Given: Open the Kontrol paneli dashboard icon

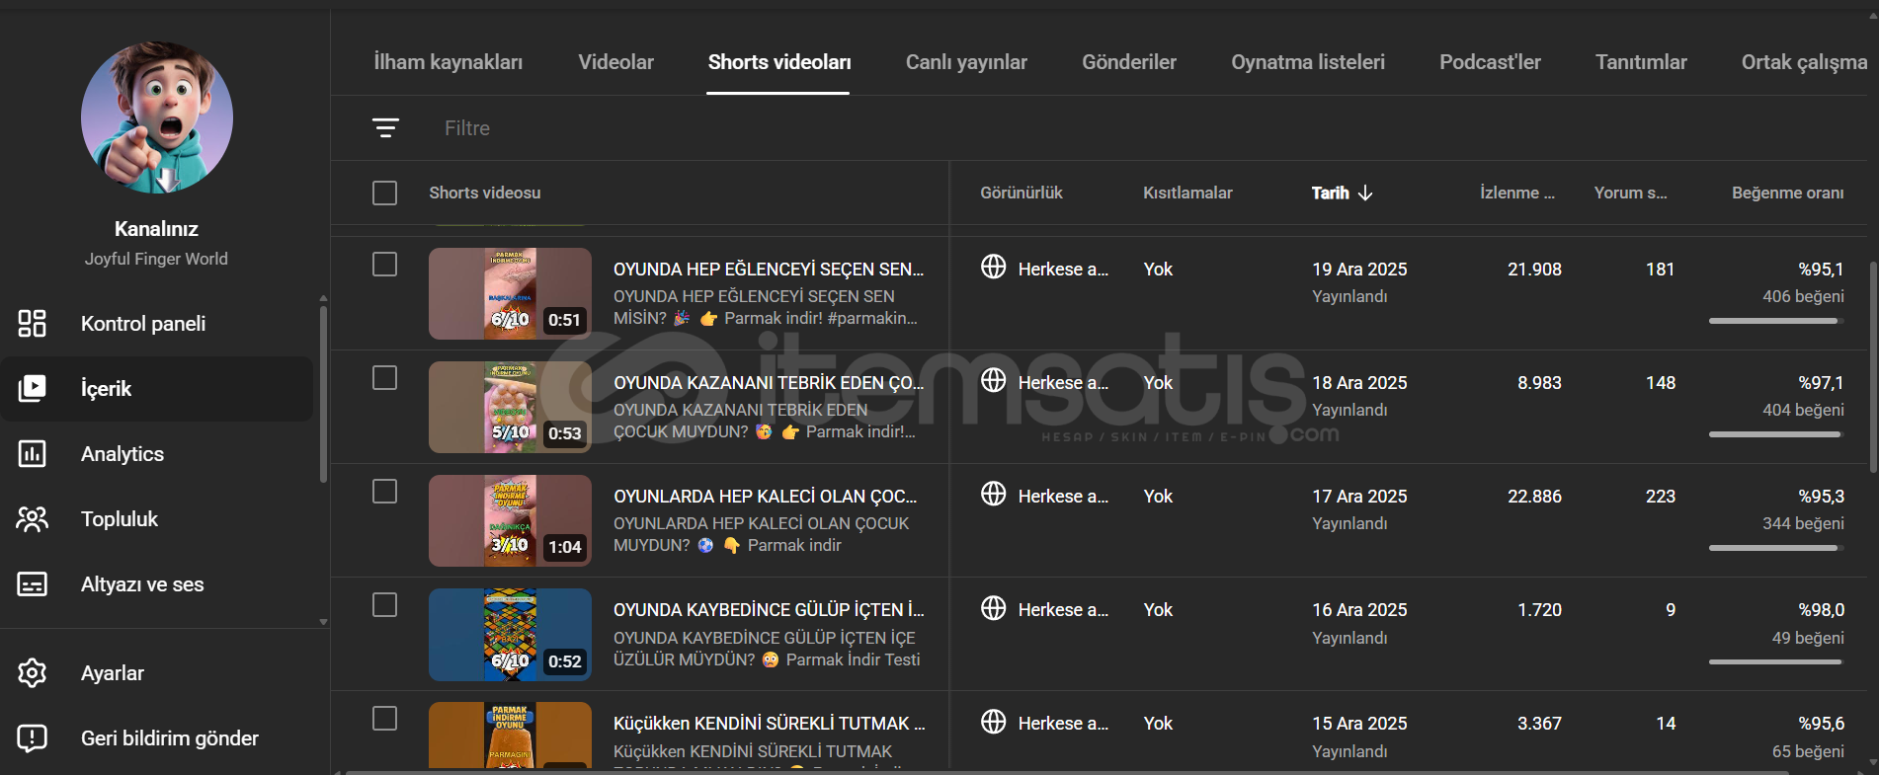Looking at the screenshot, I should tap(32, 323).
